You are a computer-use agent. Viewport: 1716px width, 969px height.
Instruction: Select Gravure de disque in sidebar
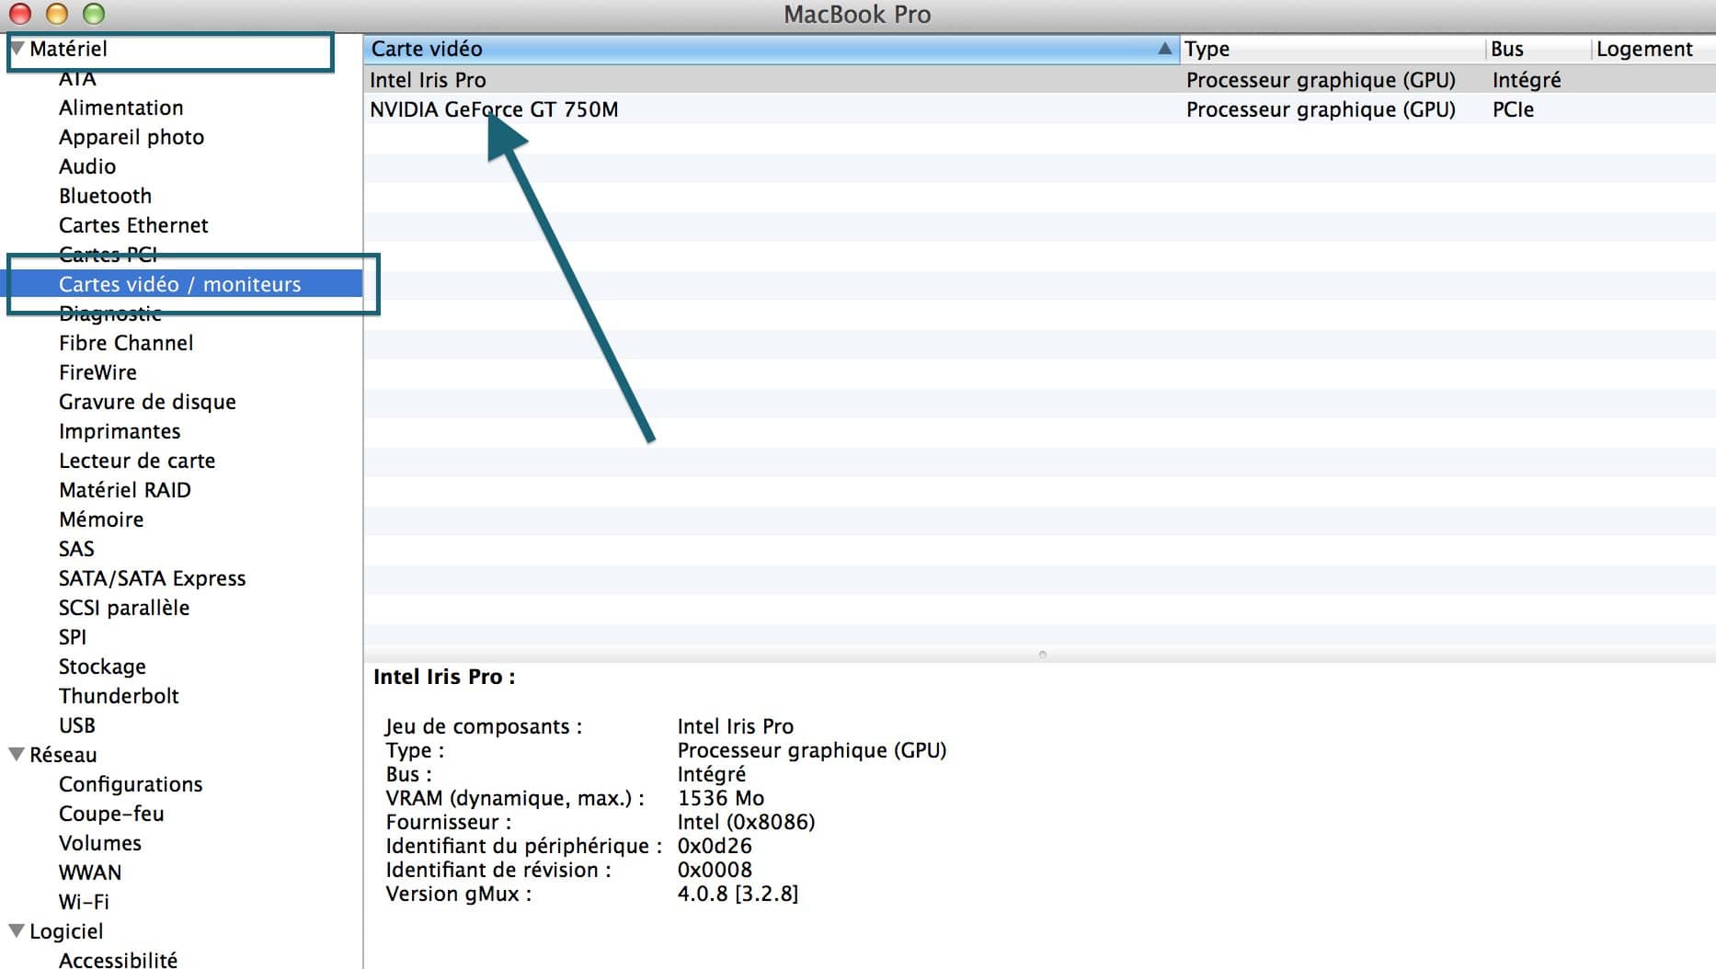[147, 402]
